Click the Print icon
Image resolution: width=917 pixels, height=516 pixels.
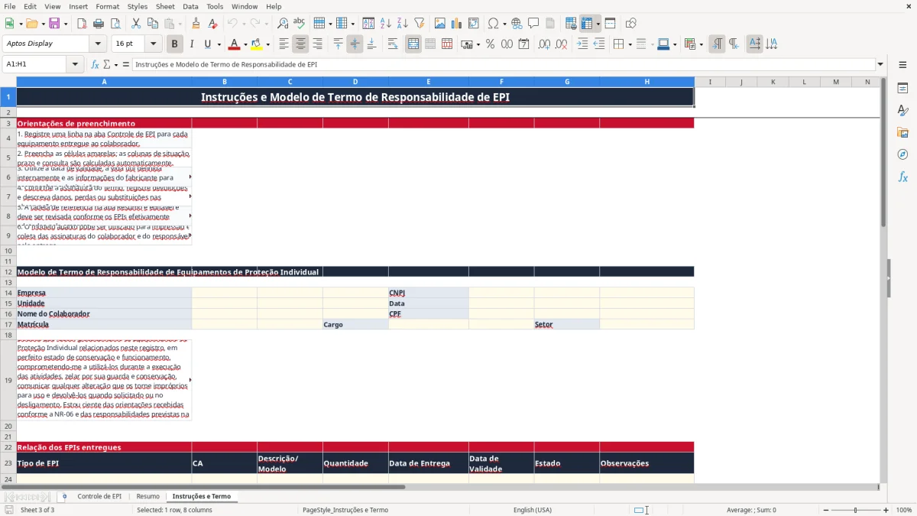click(x=97, y=24)
